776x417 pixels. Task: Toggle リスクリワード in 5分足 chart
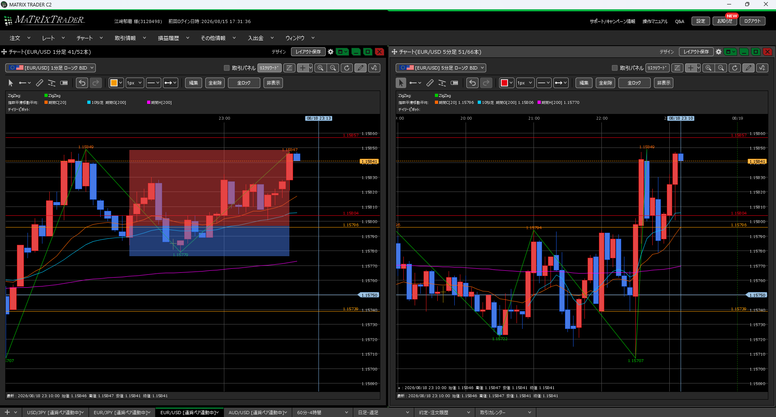click(658, 68)
